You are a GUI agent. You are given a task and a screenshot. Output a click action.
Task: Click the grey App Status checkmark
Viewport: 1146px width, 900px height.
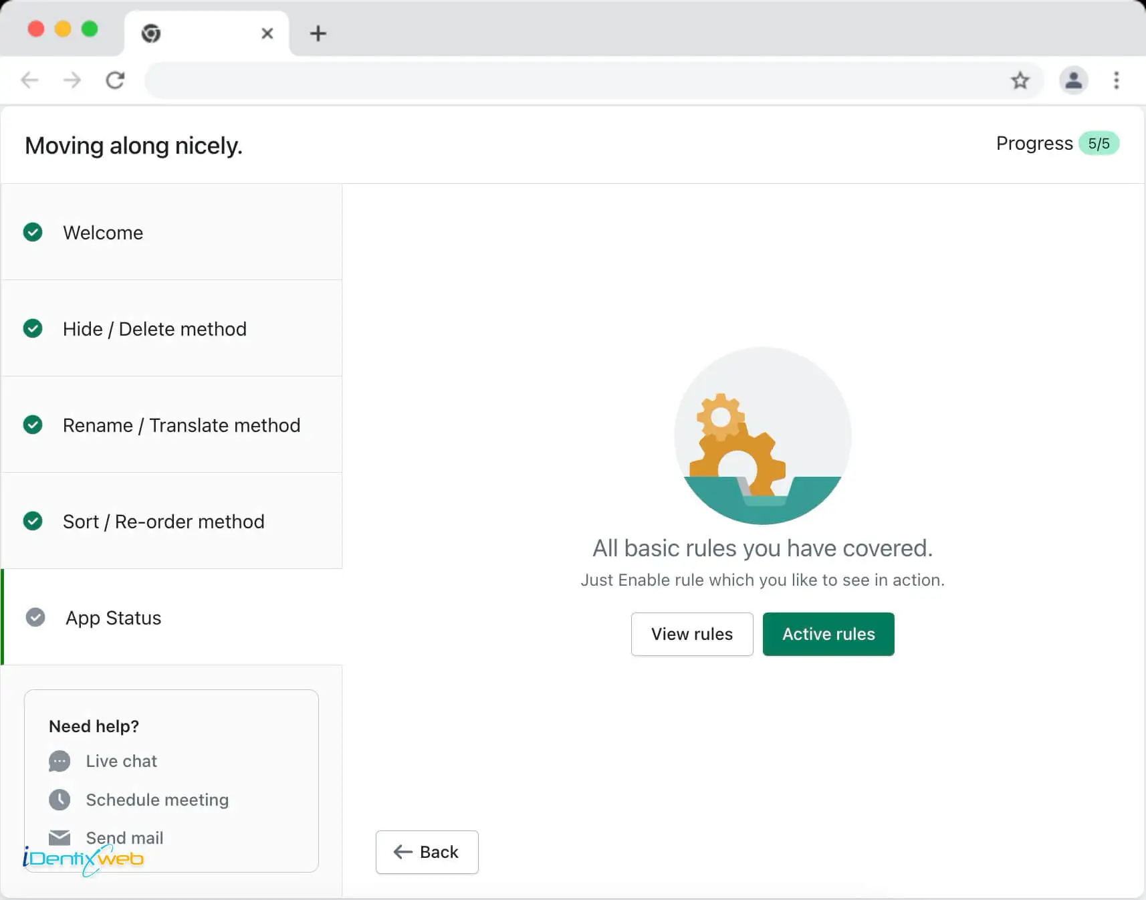35,617
